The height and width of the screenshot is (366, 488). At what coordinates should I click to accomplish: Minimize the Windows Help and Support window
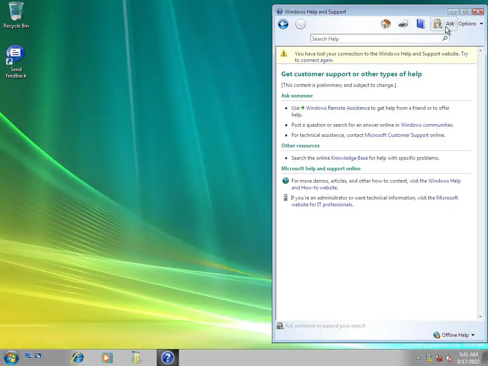pyautogui.click(x=453, y=12)
